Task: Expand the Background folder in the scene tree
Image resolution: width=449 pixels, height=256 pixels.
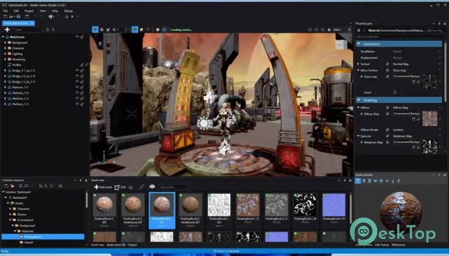Action: click(5, 43)
